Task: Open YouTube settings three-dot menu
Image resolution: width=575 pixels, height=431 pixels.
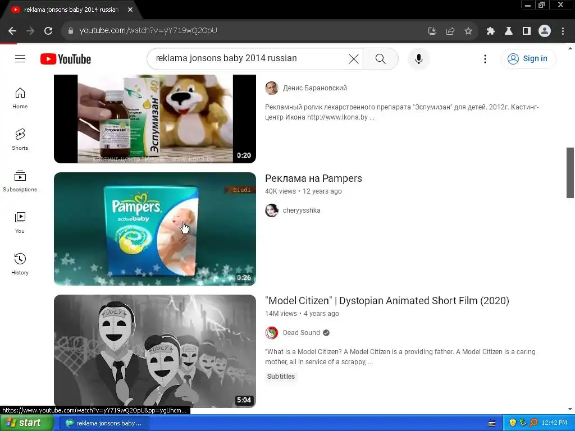Action: (x=485, y=58)
